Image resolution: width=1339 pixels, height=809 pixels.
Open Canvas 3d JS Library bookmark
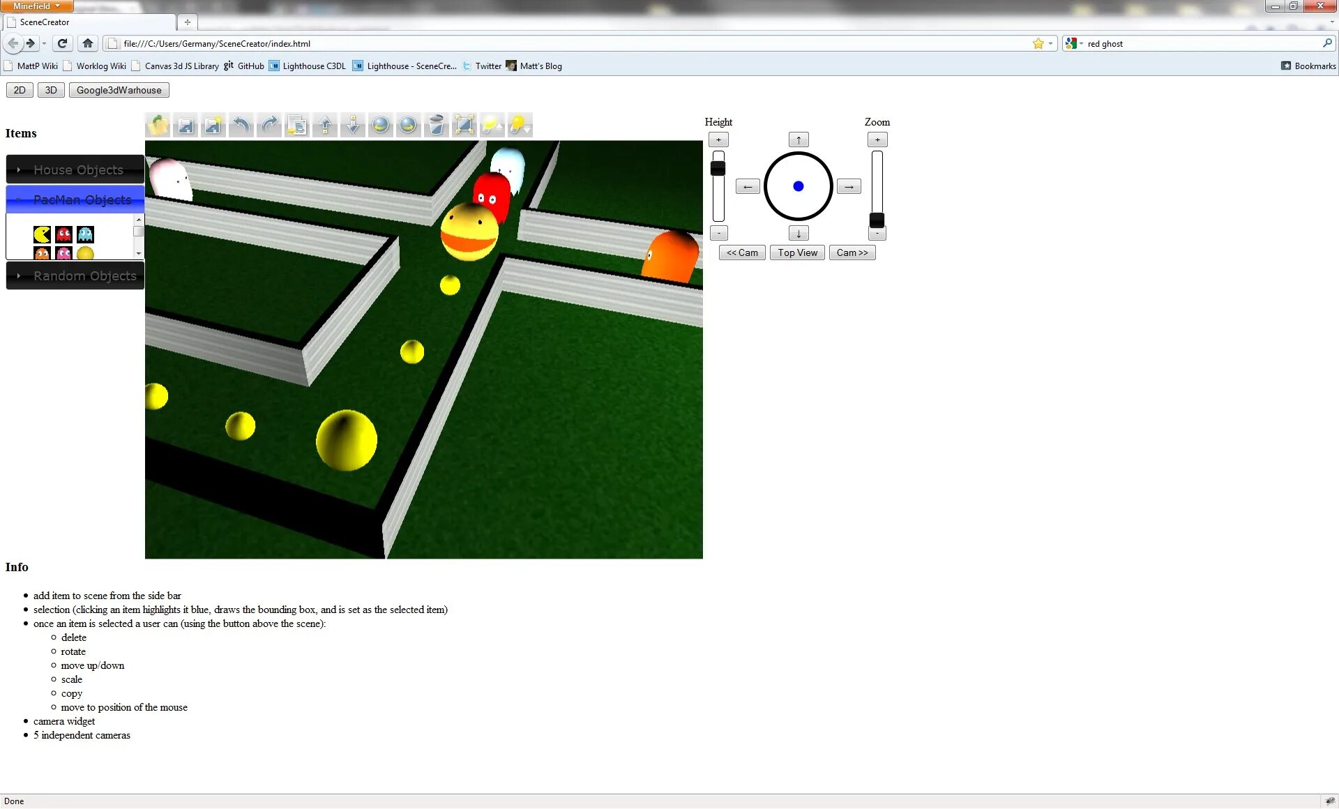tap(175, 66)
